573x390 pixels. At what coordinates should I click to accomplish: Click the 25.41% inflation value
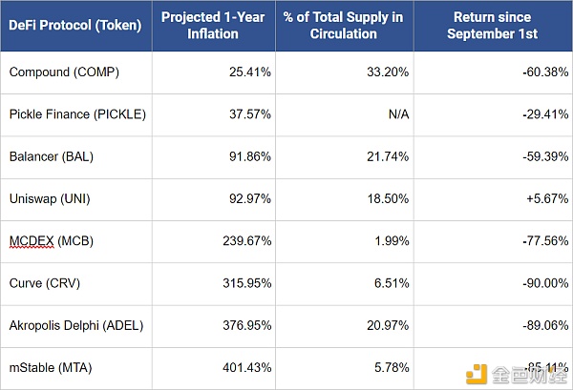point(250,72)
